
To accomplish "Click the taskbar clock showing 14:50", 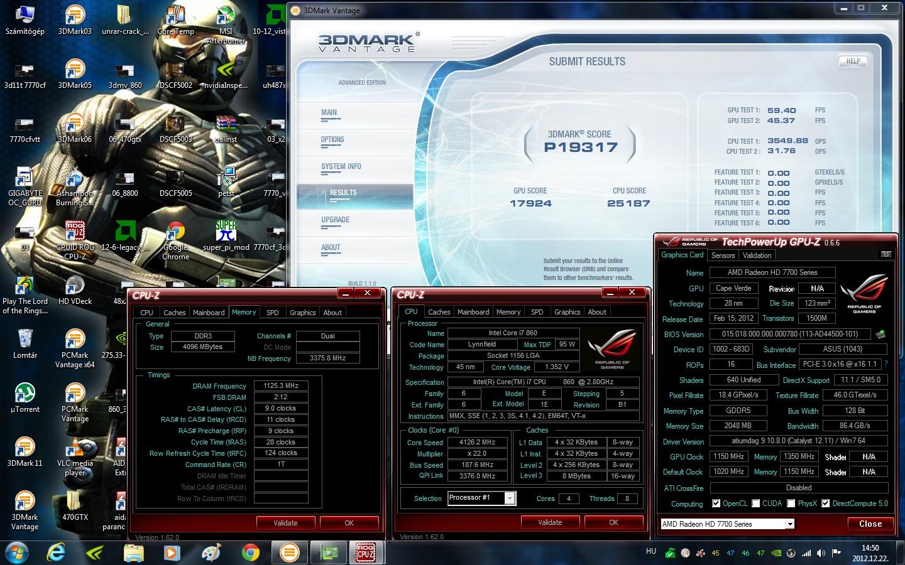I will point(870,548).
